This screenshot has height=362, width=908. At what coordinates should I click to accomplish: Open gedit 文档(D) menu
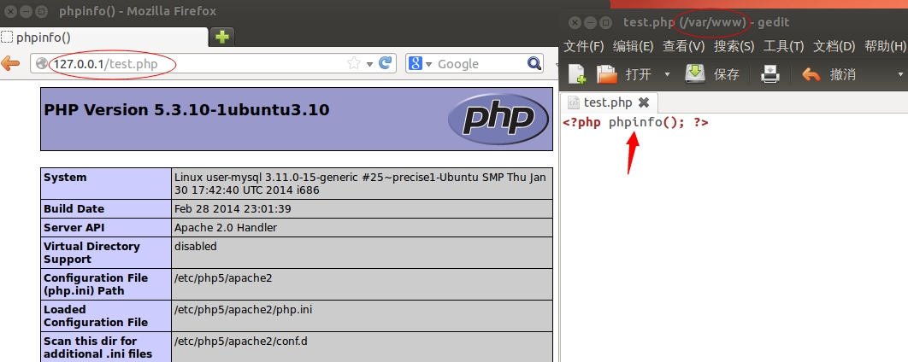[x=834, y=46]
